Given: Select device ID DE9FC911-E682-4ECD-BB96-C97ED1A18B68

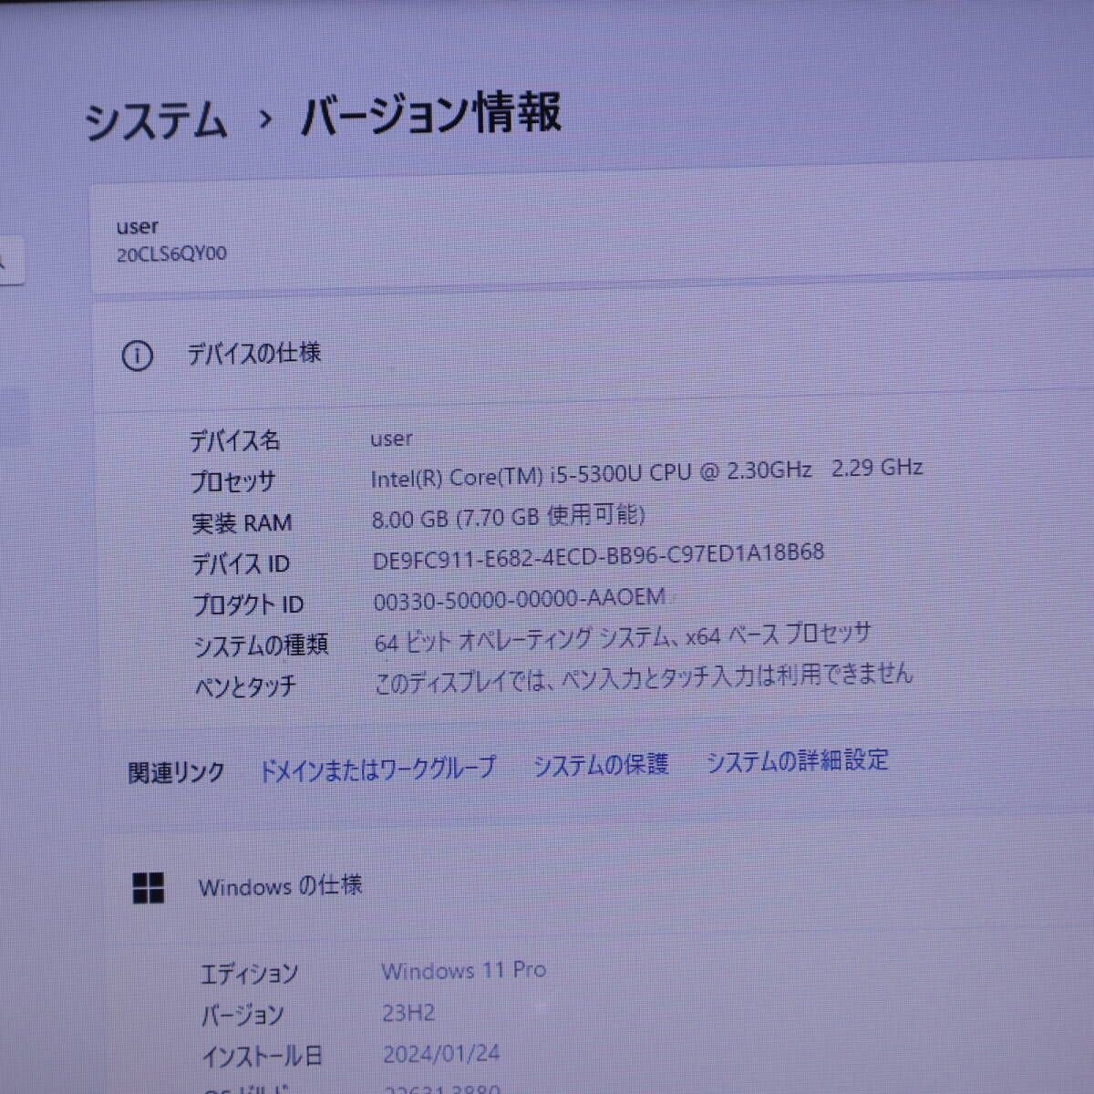Looking at the screenshot, I should [x=599, y=555].
